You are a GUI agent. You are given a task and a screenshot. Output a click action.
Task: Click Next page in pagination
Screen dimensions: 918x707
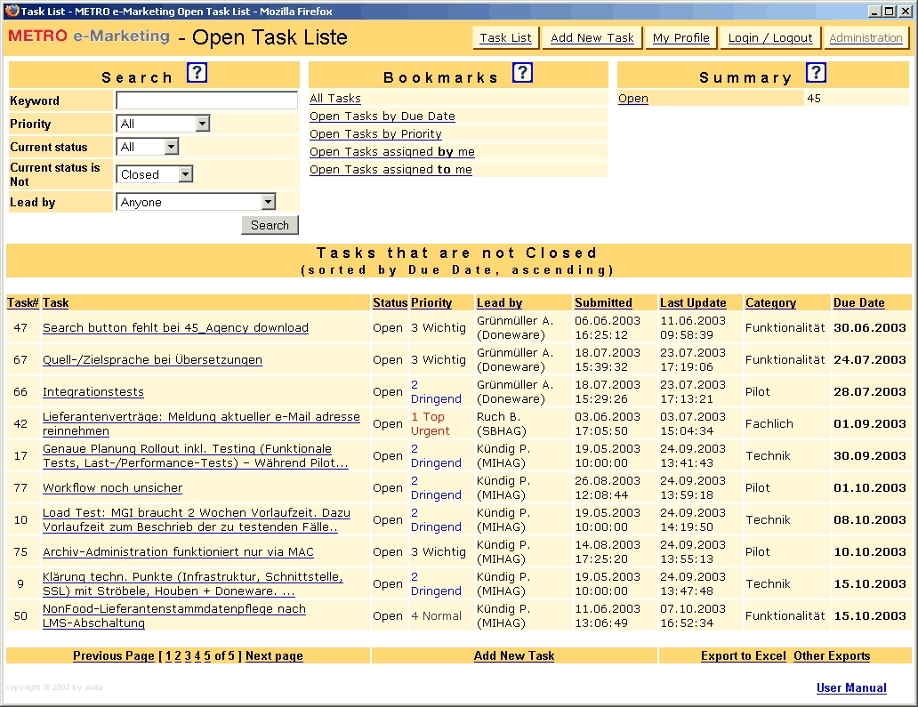[x=274, y=655]
